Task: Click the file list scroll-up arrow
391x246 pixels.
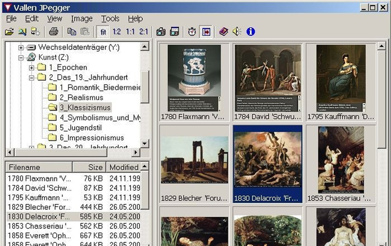Action: pyautogui.click(x=145, y=166)
